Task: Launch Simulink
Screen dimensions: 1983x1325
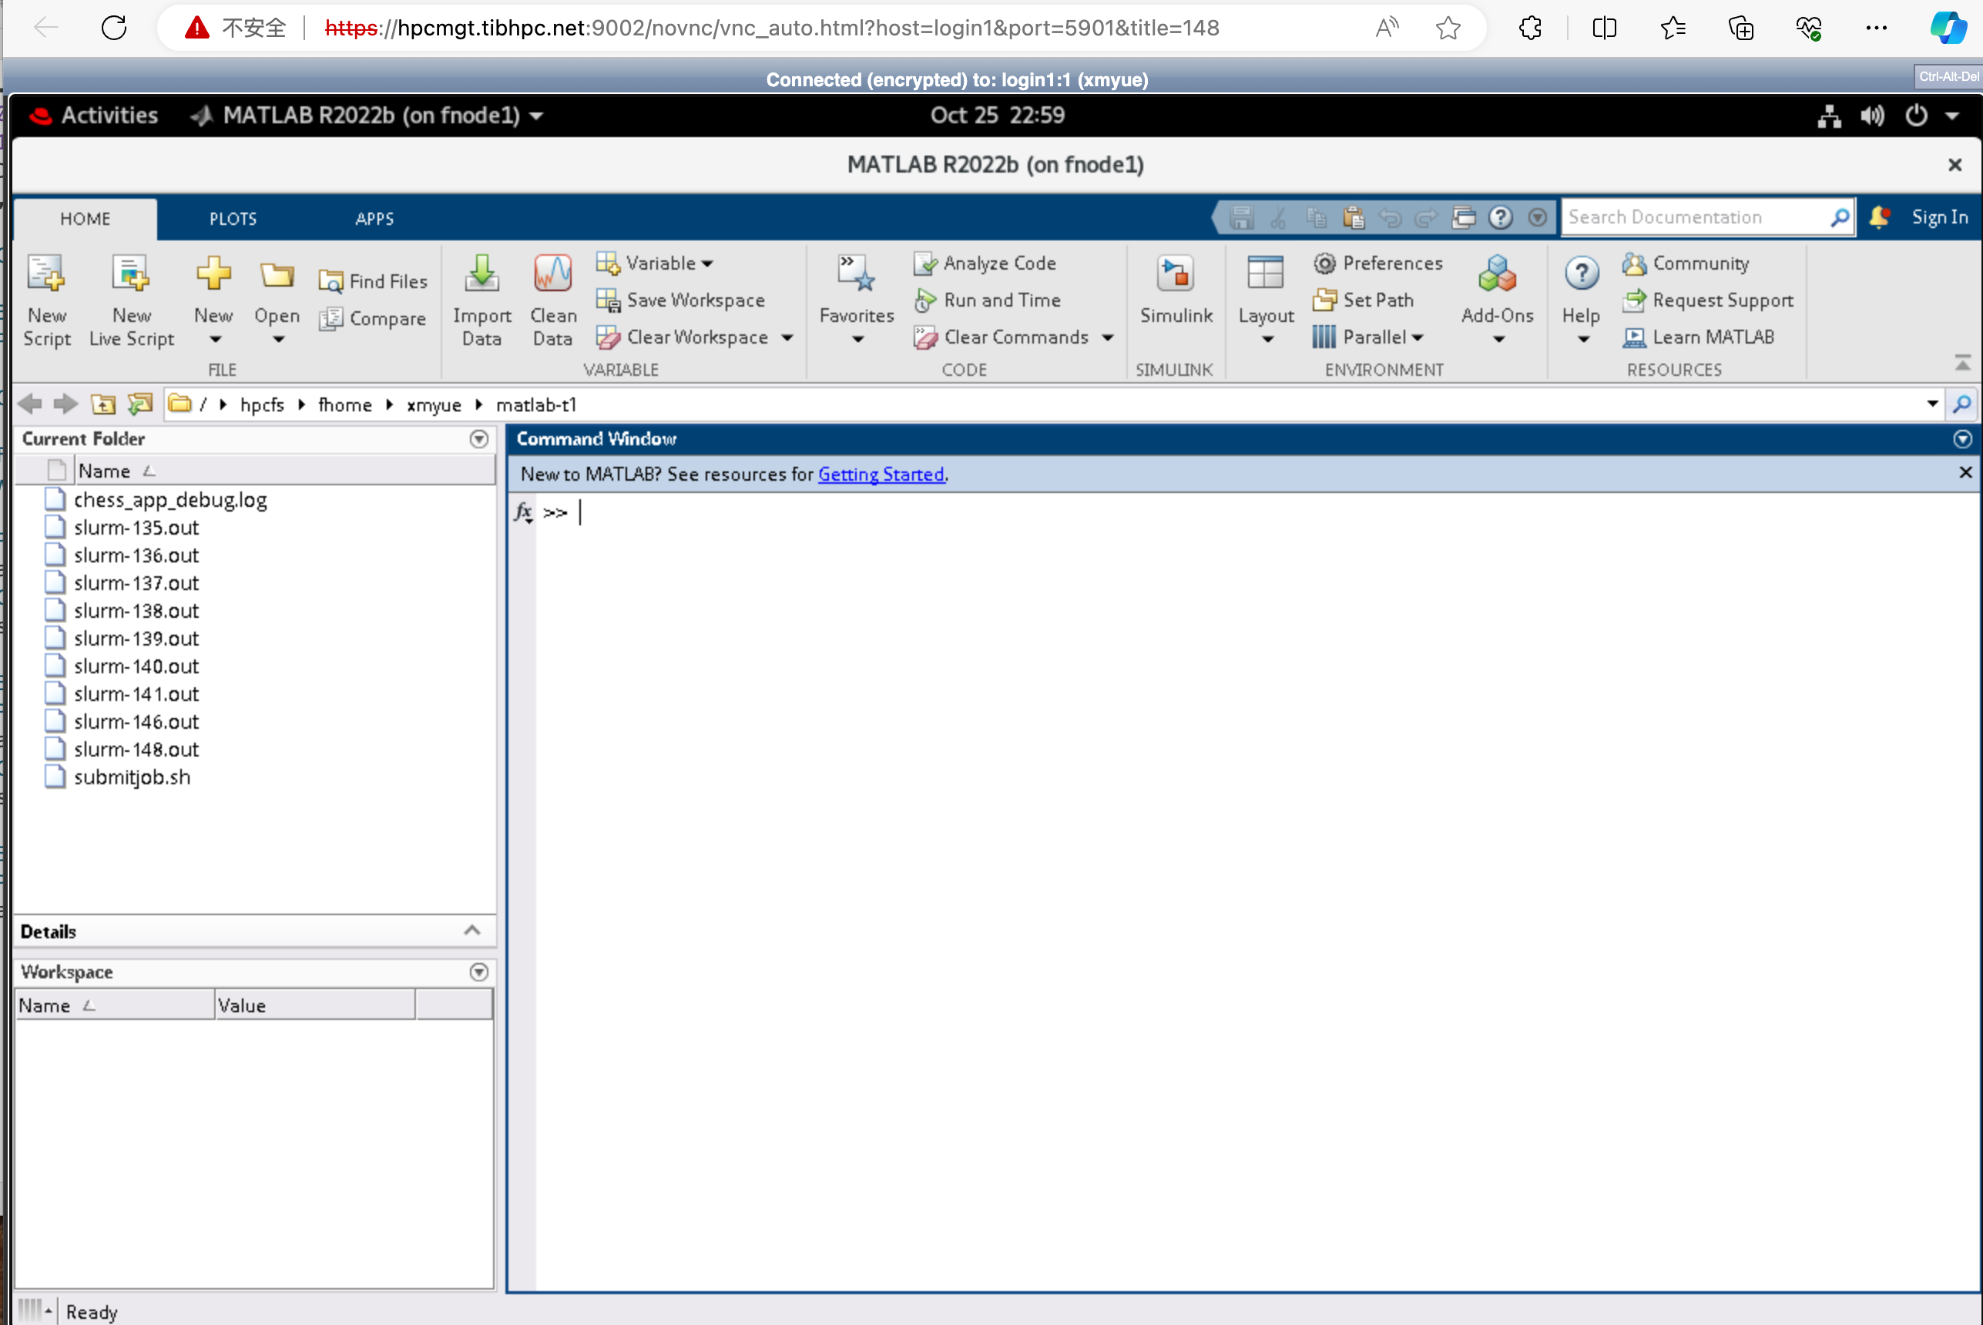Action: [x=1176, y=290]
